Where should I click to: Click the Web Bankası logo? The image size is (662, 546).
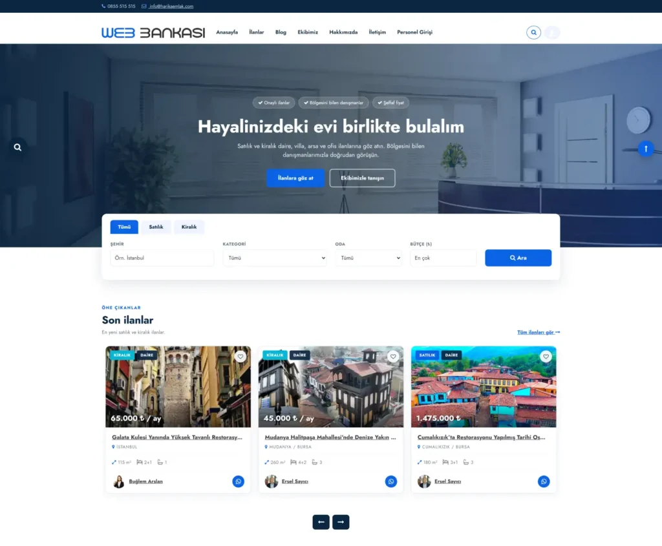pos(153,32)
